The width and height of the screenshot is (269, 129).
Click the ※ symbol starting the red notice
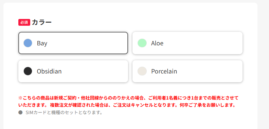tap(21, 98)
